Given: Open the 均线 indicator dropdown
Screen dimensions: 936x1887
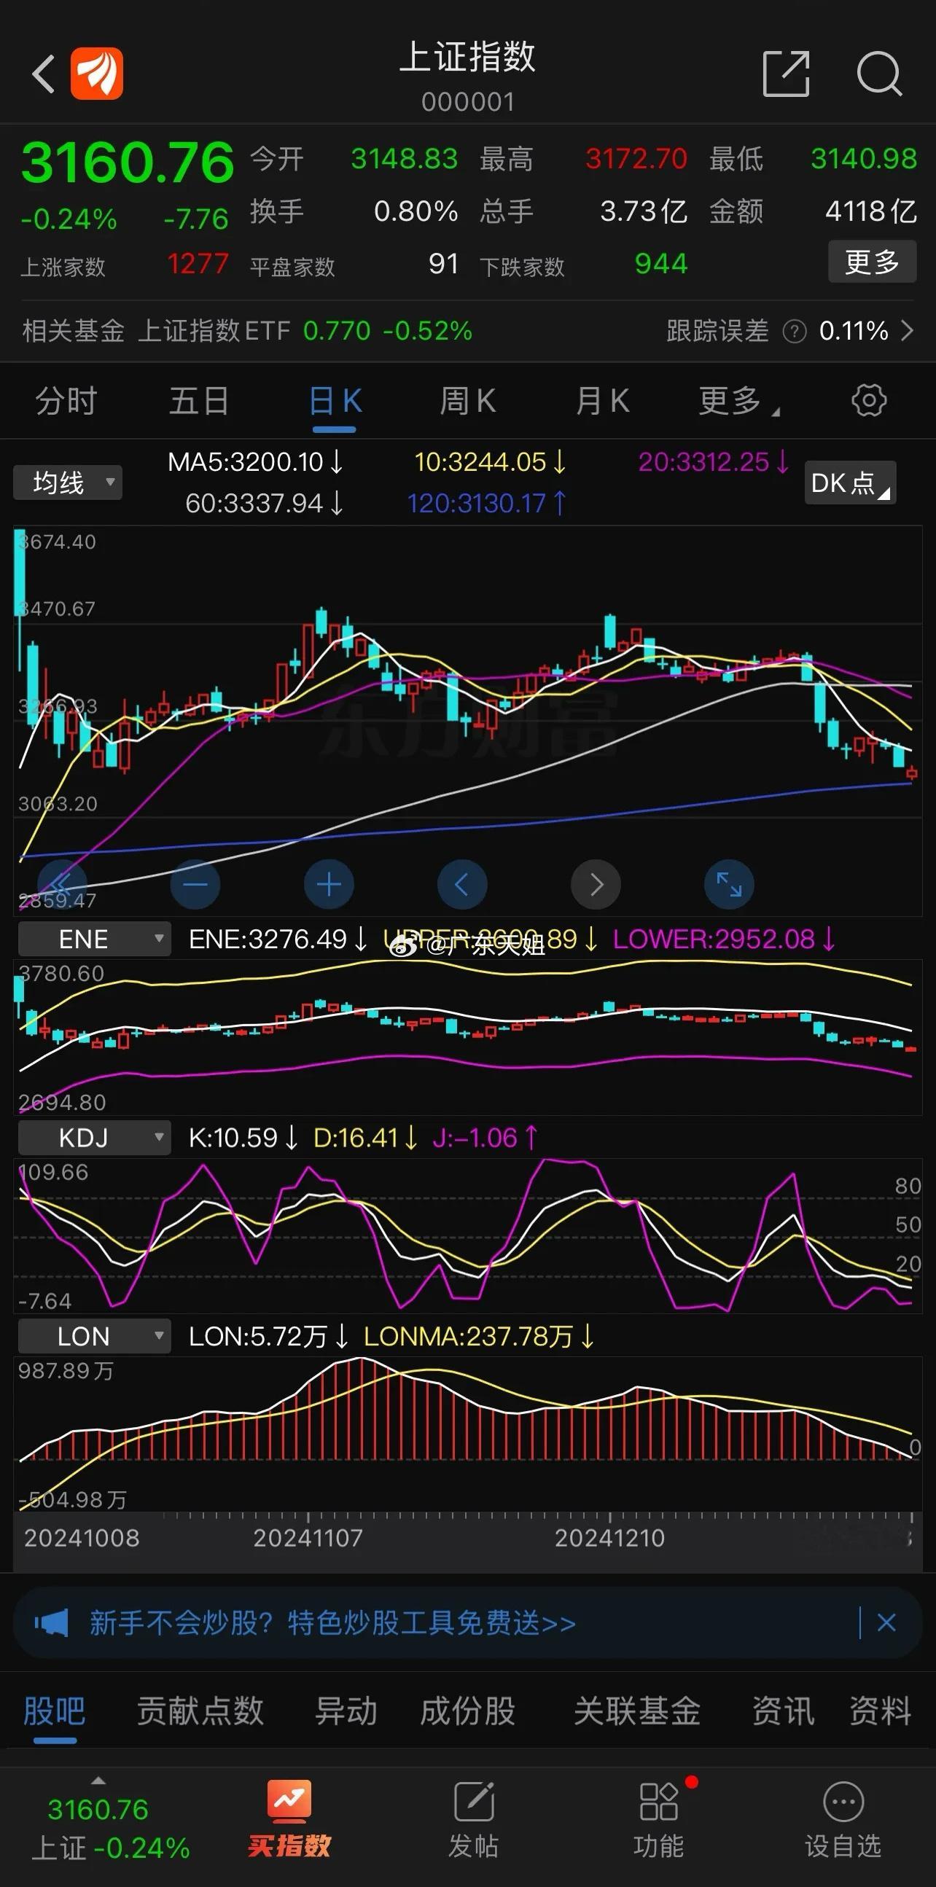Looking at the screenshot, I should pyautogui.click(x=67, y=483).
